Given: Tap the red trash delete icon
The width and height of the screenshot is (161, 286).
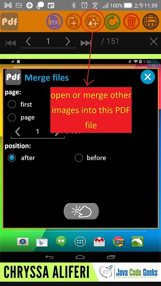Looking at the screenshot, I should (x=131, y=22).
